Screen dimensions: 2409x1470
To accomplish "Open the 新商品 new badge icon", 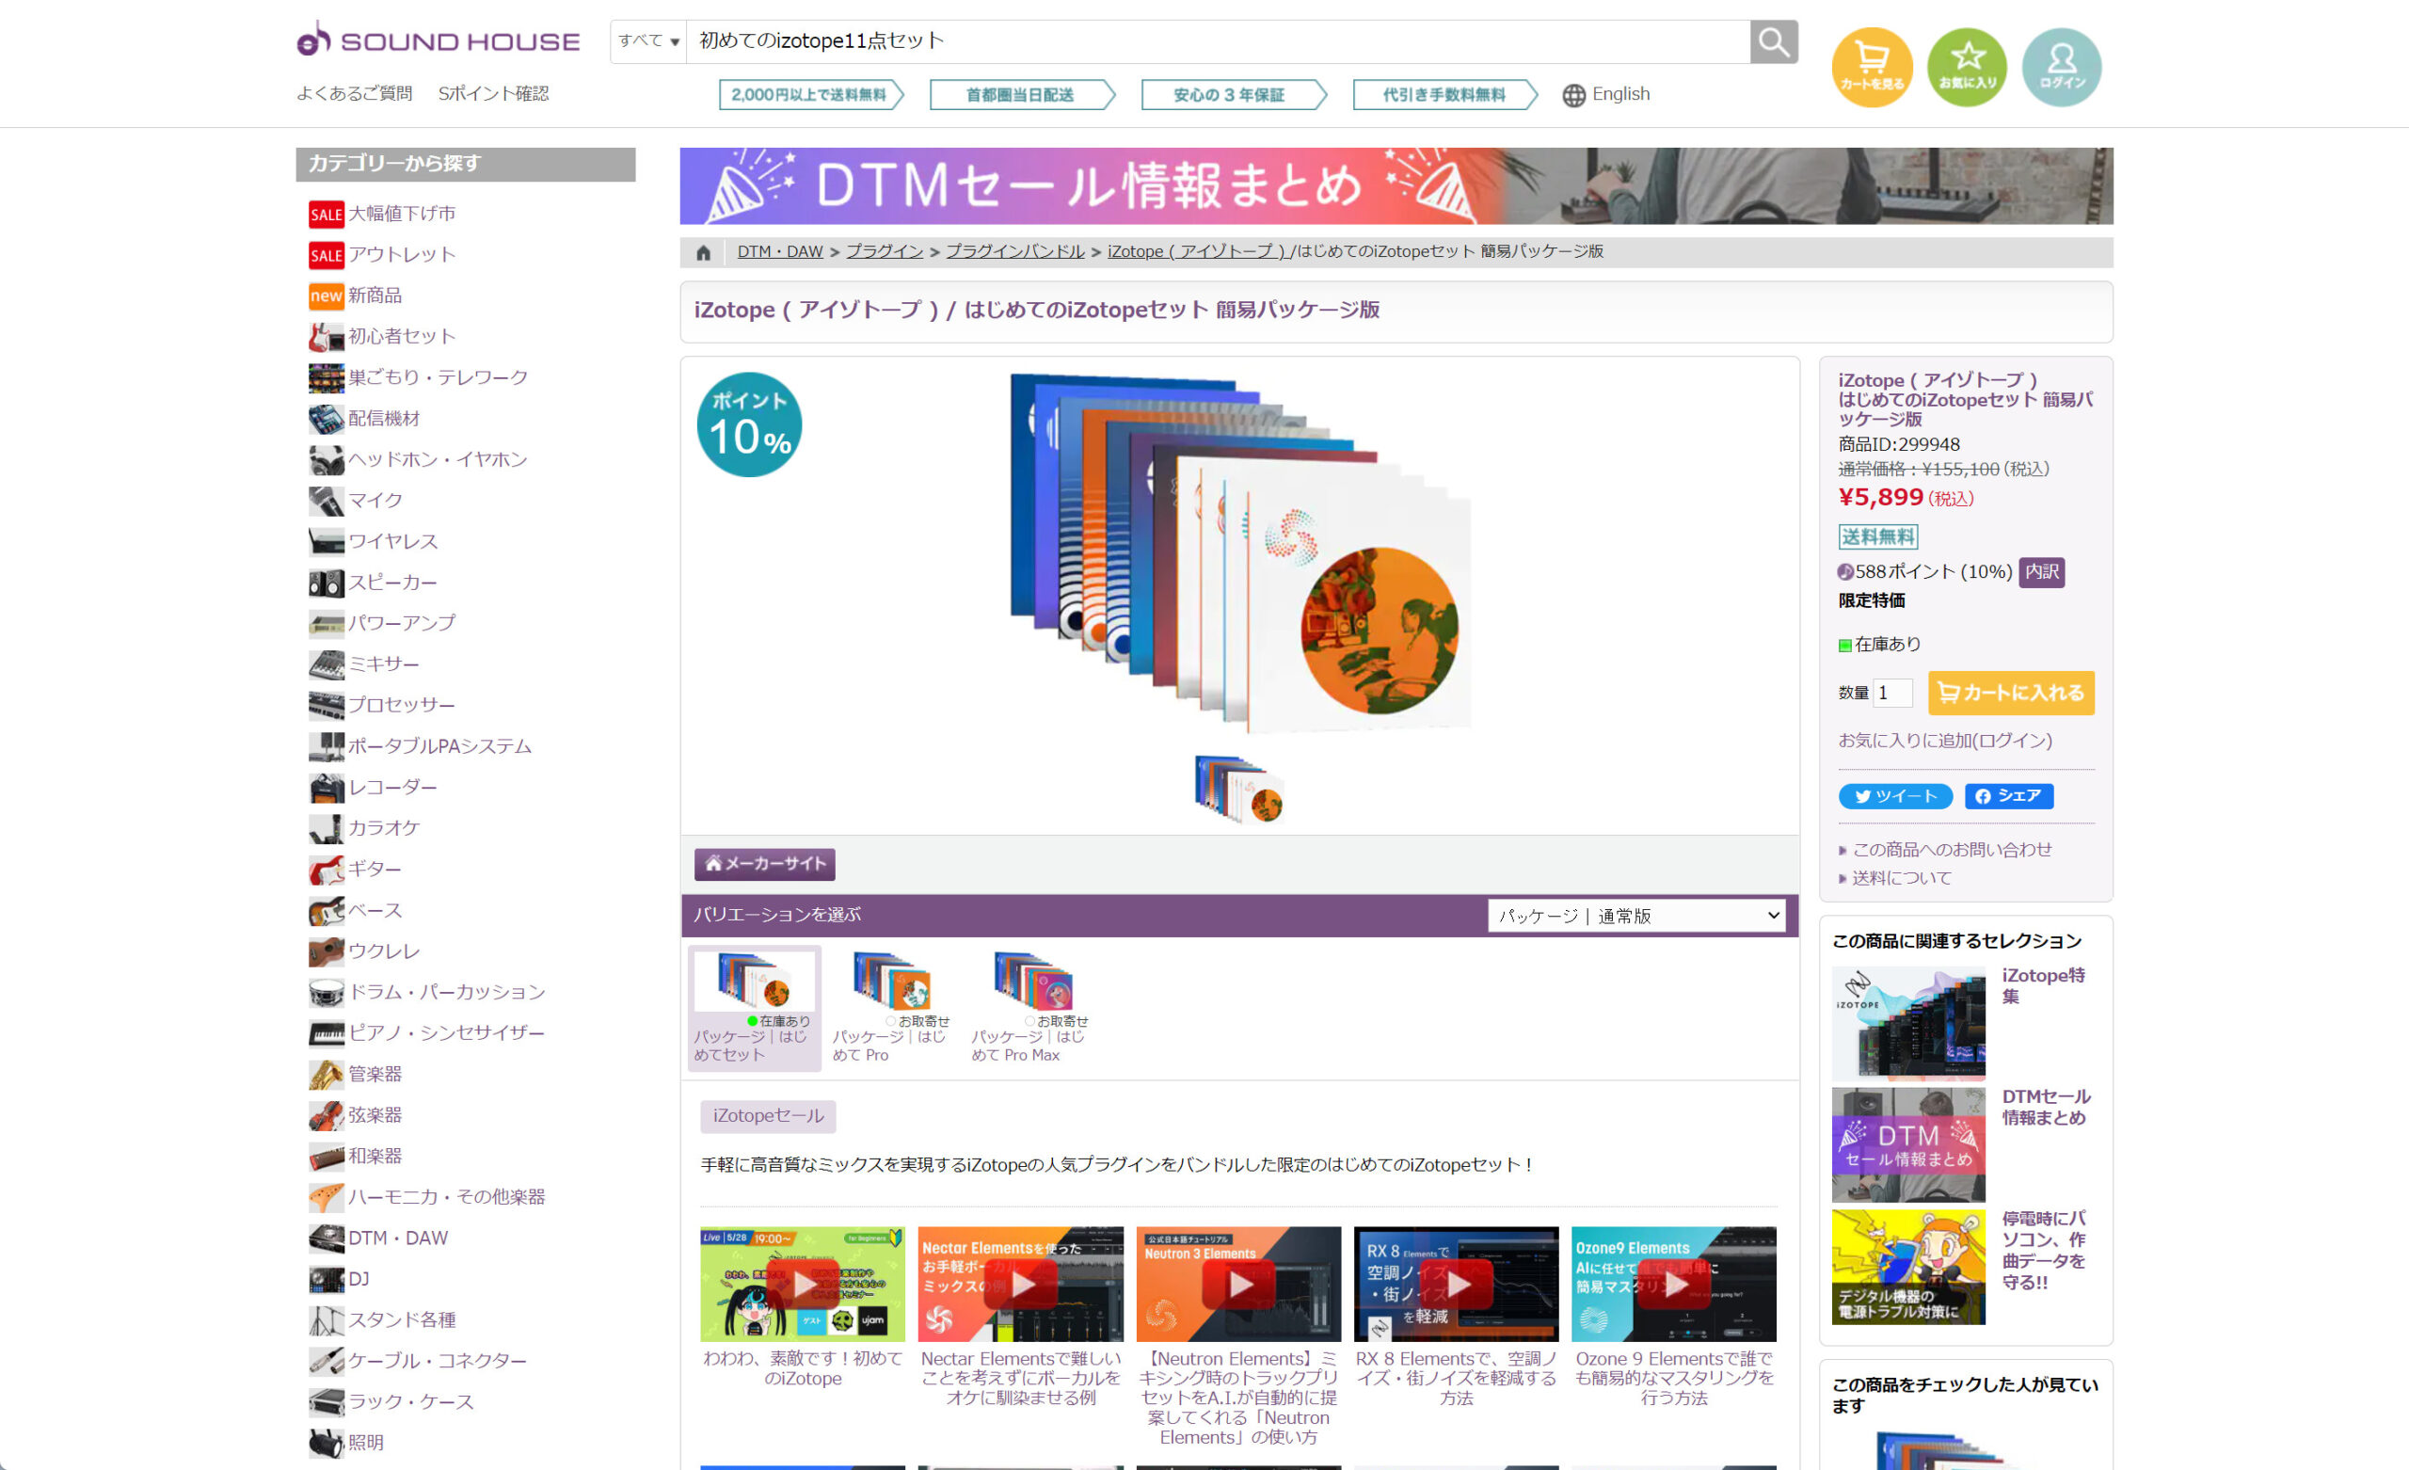I will coord(326,296).
